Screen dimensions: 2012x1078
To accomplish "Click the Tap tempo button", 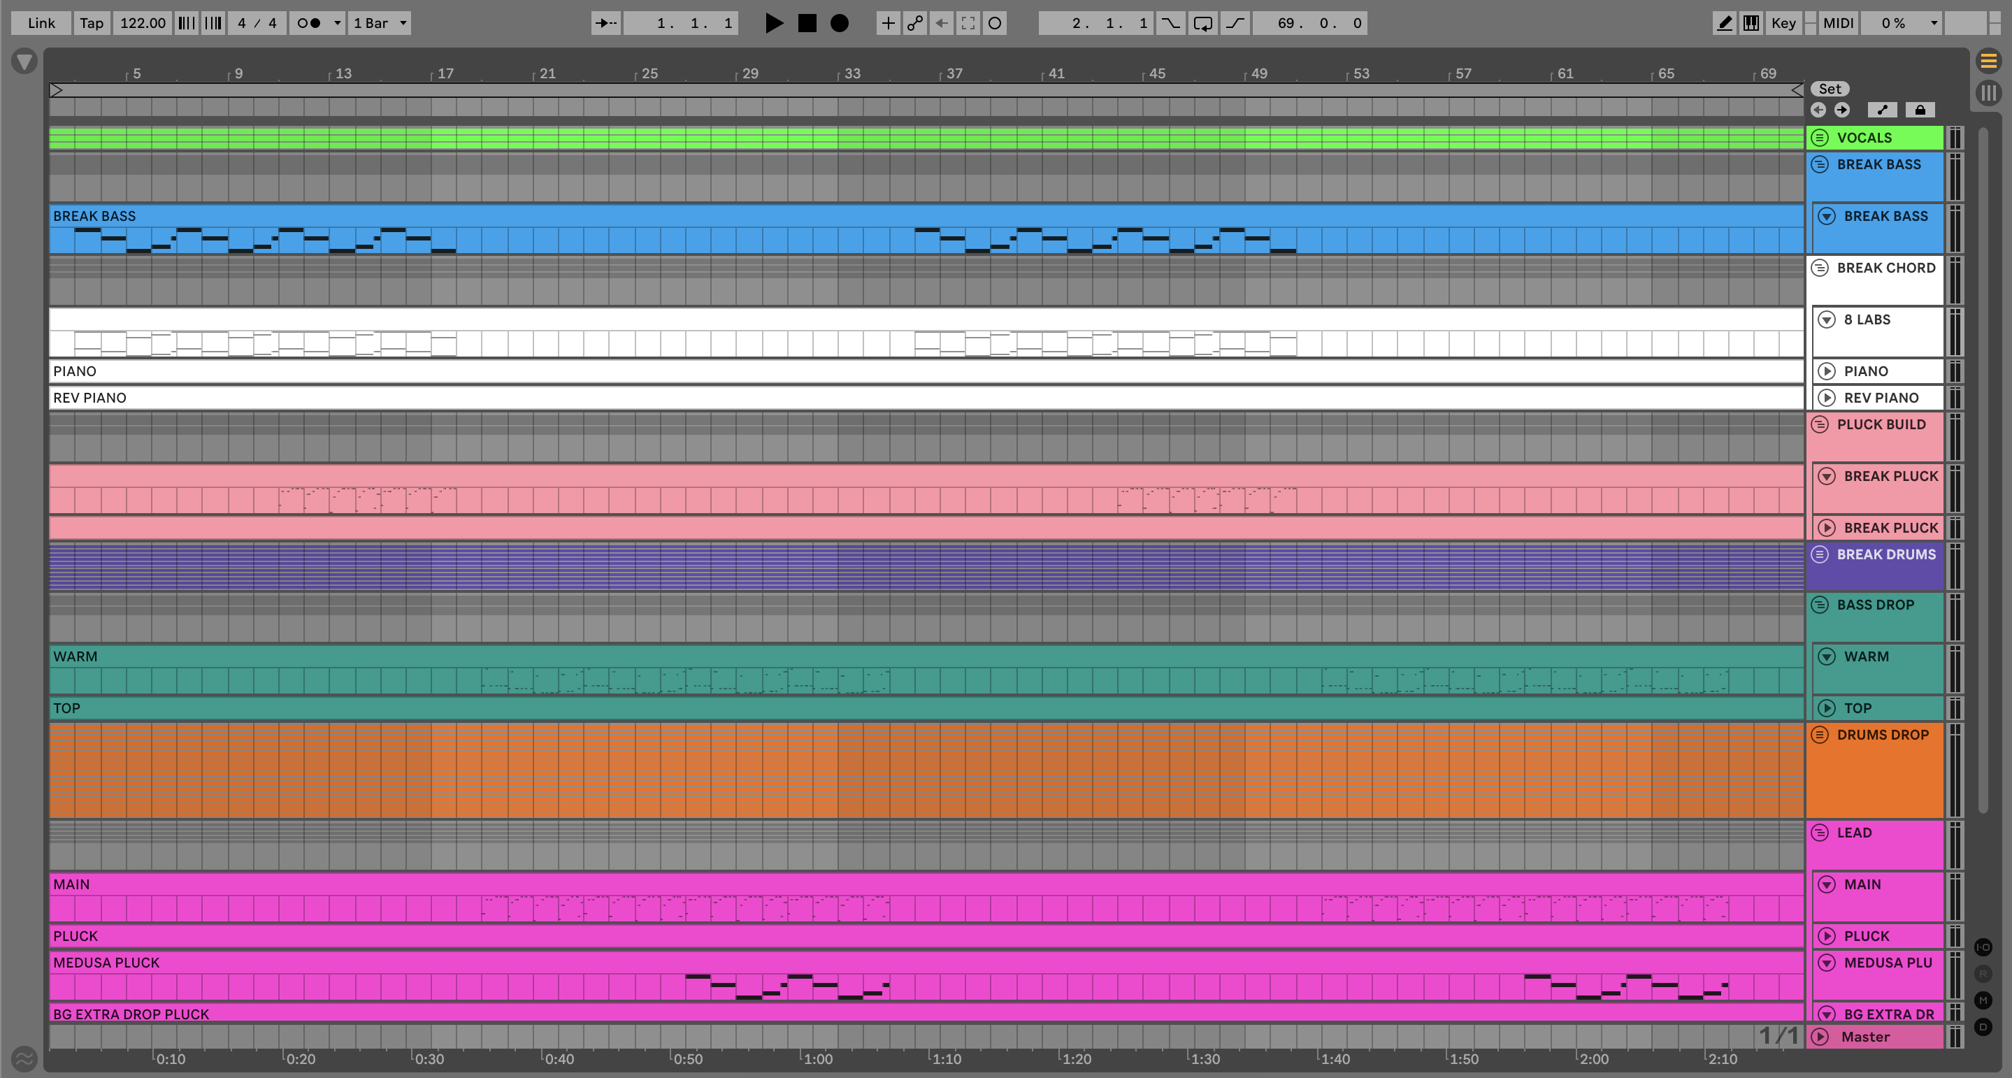I will [x=92, y=24].
